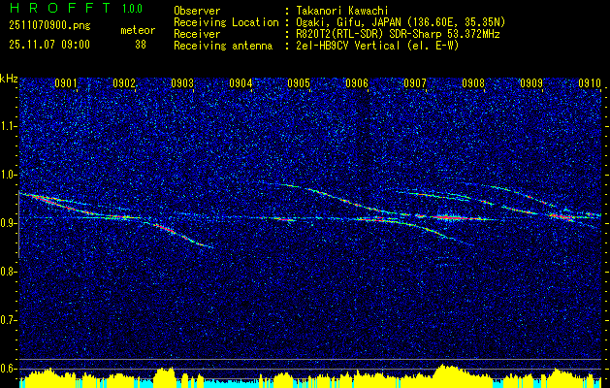Screen dimensions: 610x388
Task: Click the 0905 time marker
Action: tap(299, 83)
